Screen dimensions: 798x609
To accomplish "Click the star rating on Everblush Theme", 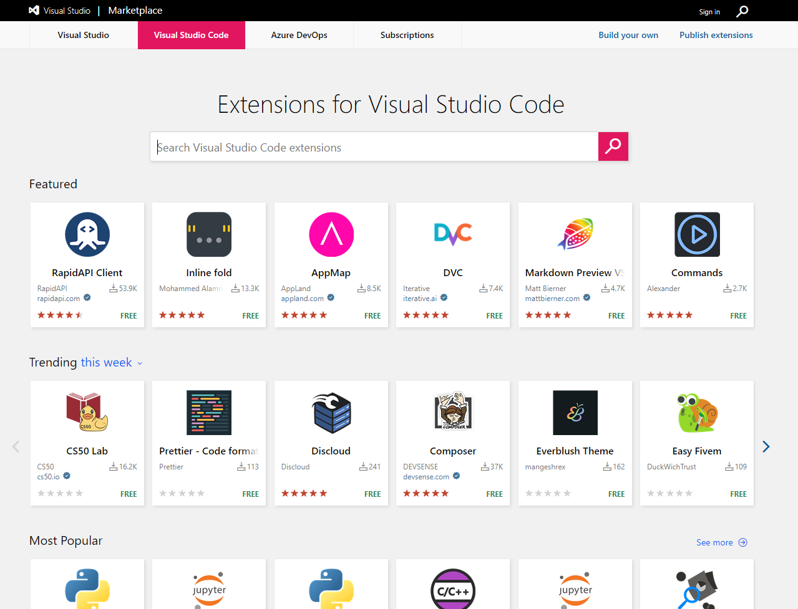I will coord(547,493).
